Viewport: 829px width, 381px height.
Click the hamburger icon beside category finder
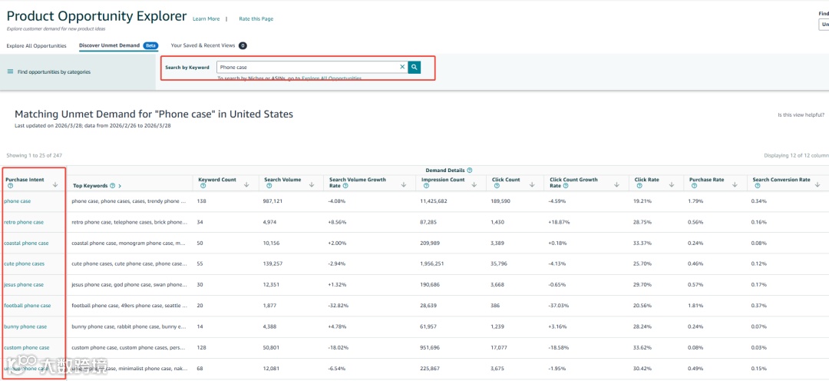click(x=10, y=71)
